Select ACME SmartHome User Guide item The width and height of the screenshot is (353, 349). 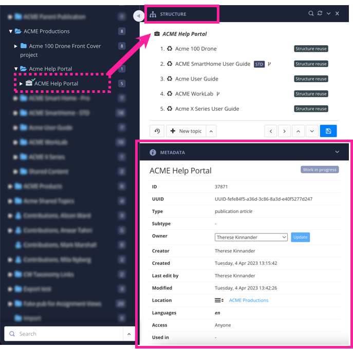(x=213, y=64)
